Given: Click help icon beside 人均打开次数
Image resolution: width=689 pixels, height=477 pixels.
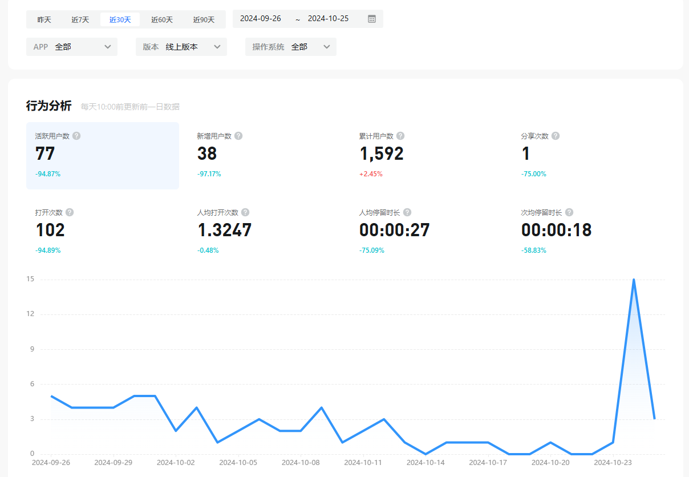Looking at the screenshot, I should tap(245, 212).
